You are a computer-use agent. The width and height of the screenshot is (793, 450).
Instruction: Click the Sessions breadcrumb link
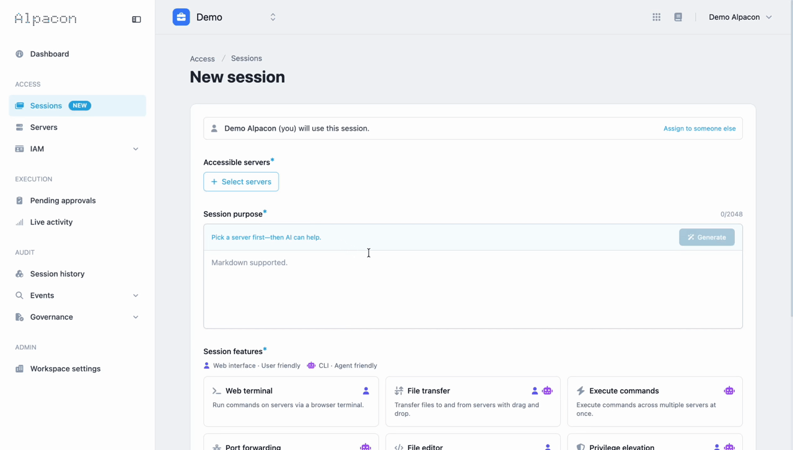pos(247,58)
